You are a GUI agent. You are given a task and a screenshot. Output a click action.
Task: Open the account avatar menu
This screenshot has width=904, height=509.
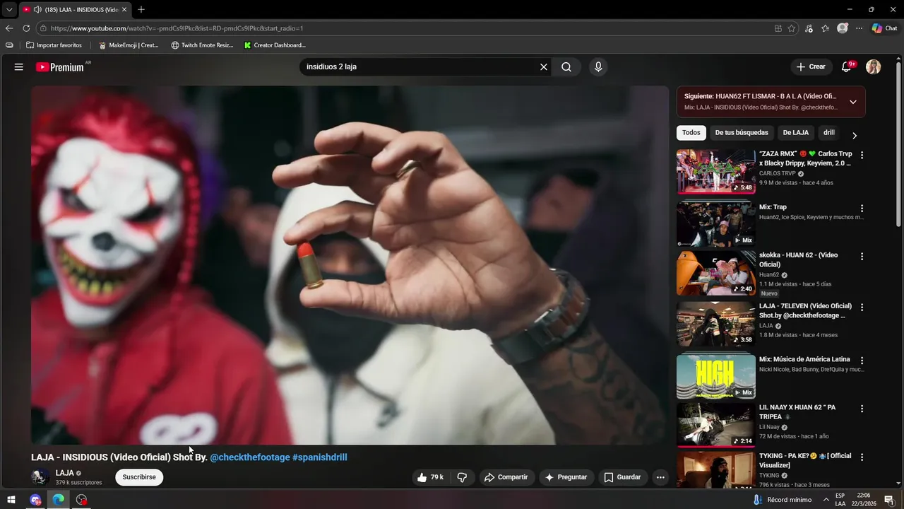[x=874, y=66]
